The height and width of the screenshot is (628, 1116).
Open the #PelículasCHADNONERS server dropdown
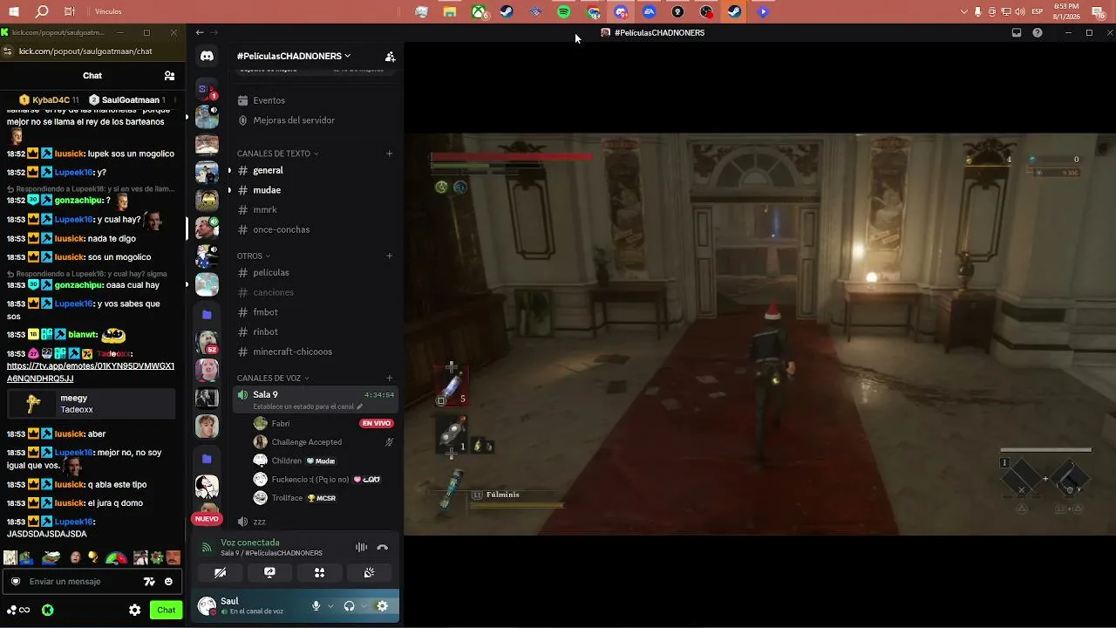point(294,56)
